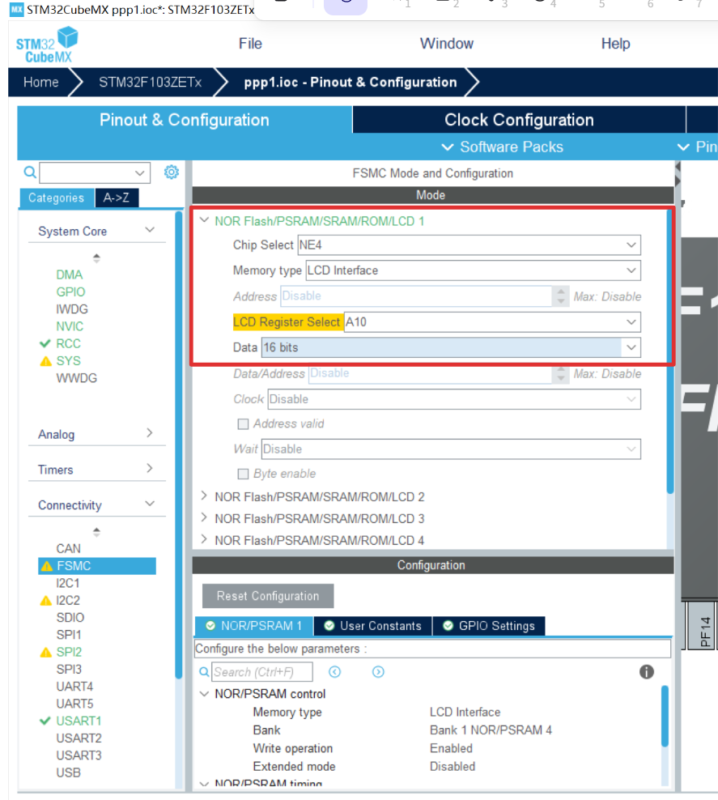This screenshot has width=718, height=800.
Task: Click next search result arrow icon
Action: coord(378,672)
